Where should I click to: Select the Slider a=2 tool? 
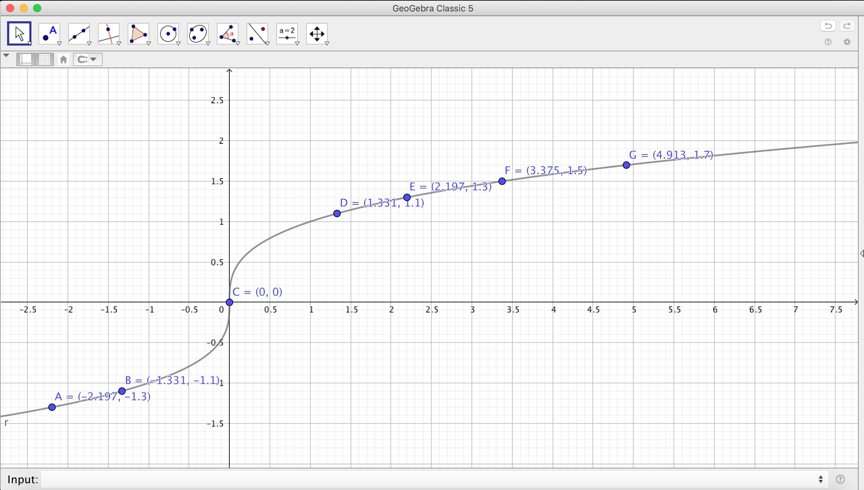tap(287, 33)
